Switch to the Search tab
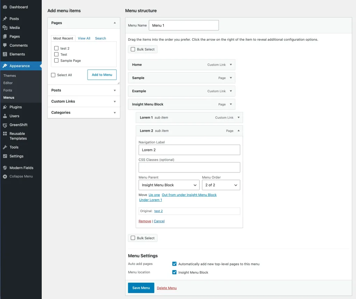356x299 pixels. coord(100,38)
